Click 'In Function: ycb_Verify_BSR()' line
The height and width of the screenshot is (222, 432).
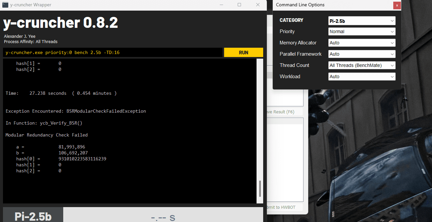44,123
